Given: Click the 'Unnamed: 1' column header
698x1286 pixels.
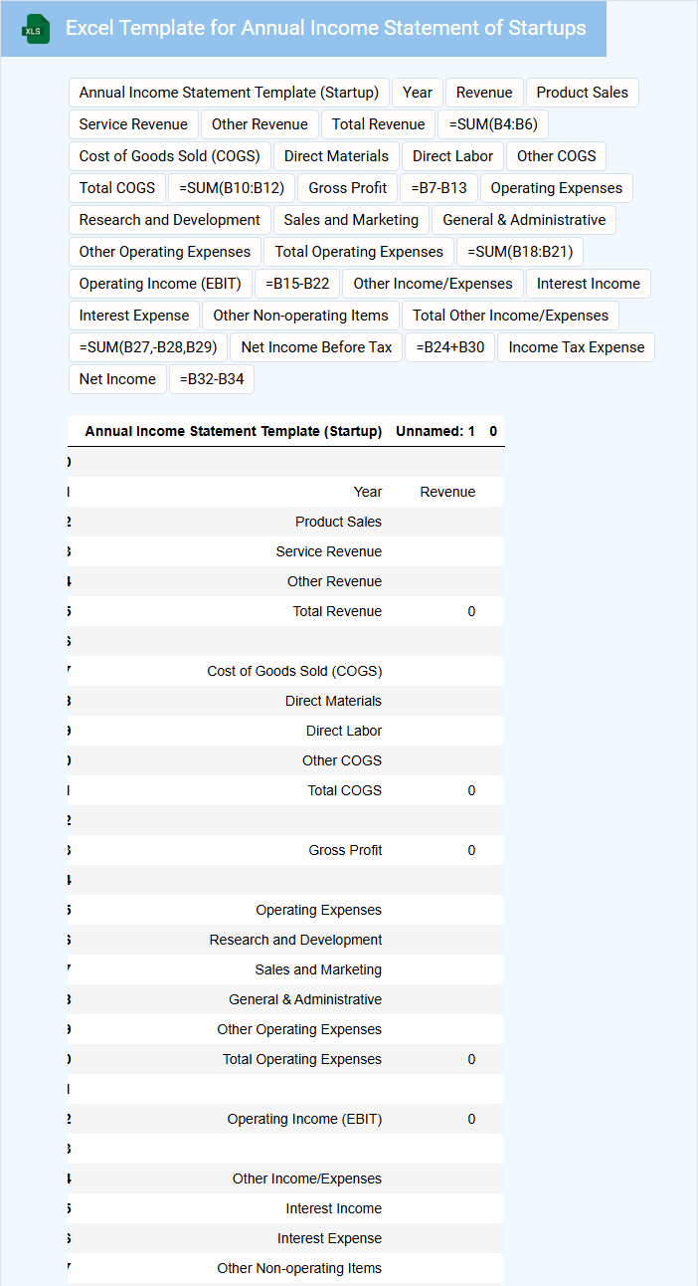Looking at the screenshot, I should [x=436, y=431].
